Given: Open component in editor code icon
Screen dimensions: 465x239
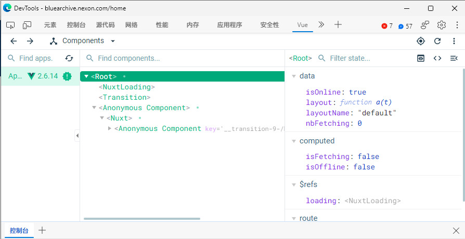Looking at the screenshot, I should 437,58.
